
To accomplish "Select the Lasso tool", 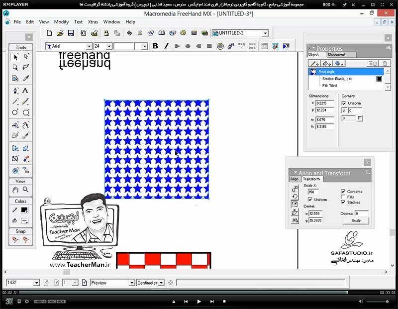I will point(26,67).
